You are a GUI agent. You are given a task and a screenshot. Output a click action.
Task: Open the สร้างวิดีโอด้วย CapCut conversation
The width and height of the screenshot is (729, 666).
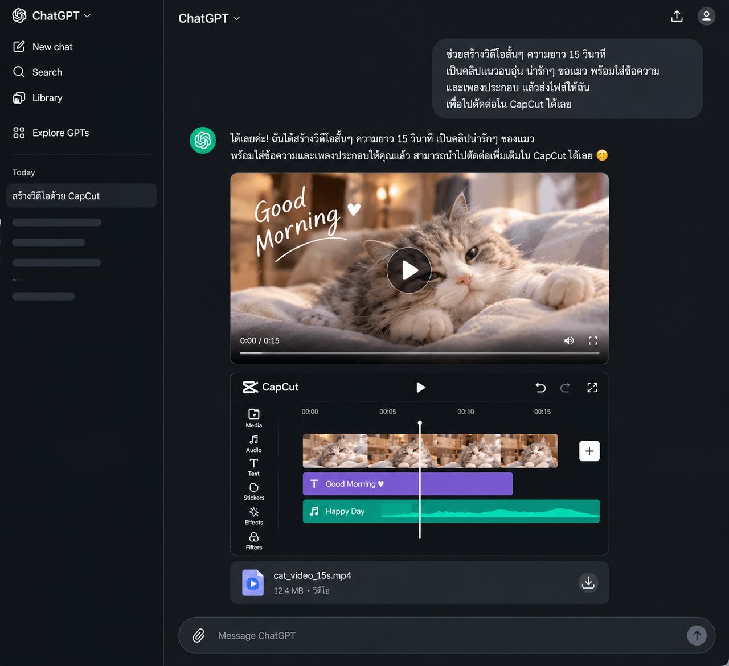click(81, 195)
